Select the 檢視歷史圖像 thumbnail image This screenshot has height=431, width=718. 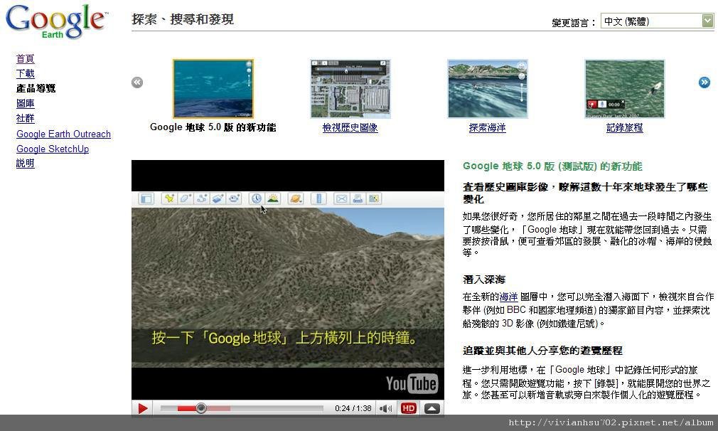[350, 89]
